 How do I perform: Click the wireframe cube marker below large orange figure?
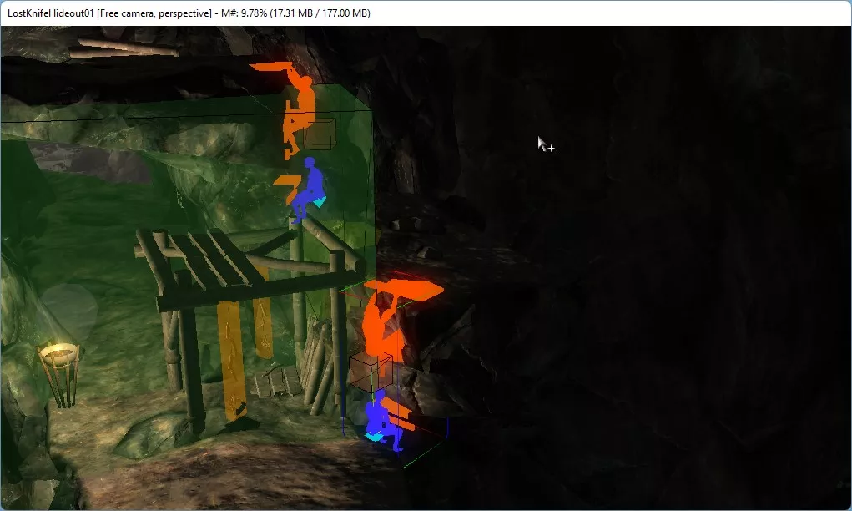point(371,372)
